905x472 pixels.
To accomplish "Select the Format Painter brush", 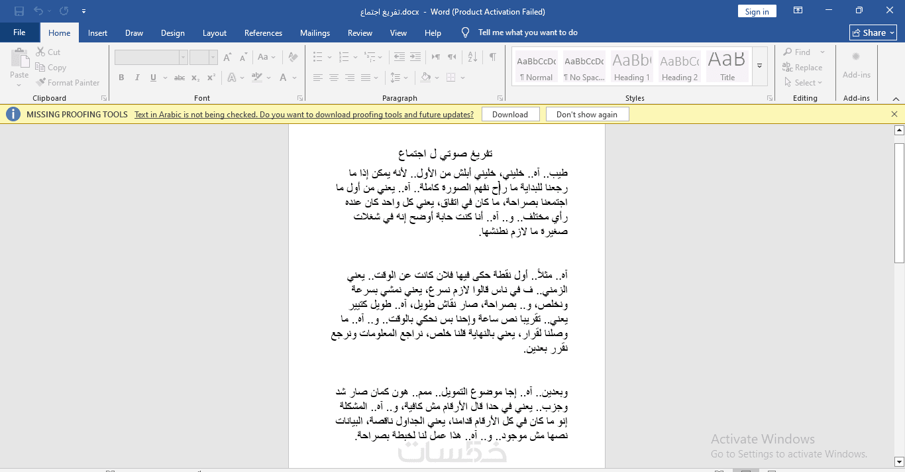I will click(67, 83).
